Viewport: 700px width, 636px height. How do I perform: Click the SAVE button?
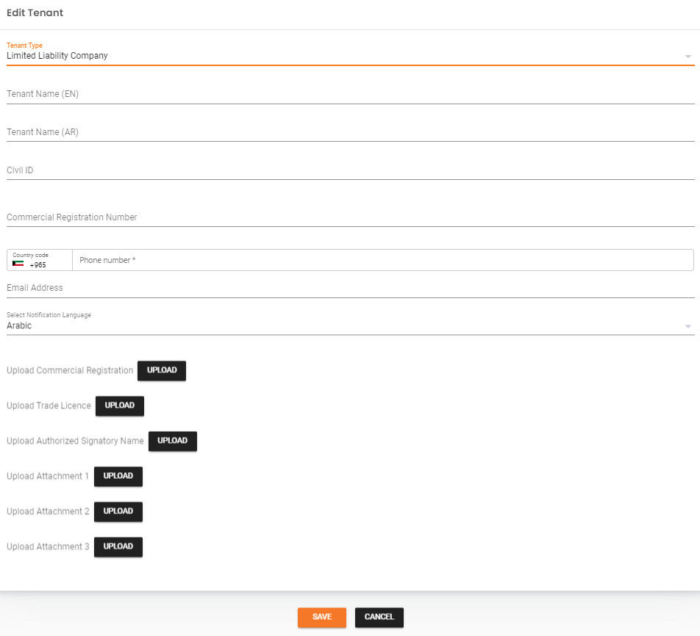tap(321, 617)
